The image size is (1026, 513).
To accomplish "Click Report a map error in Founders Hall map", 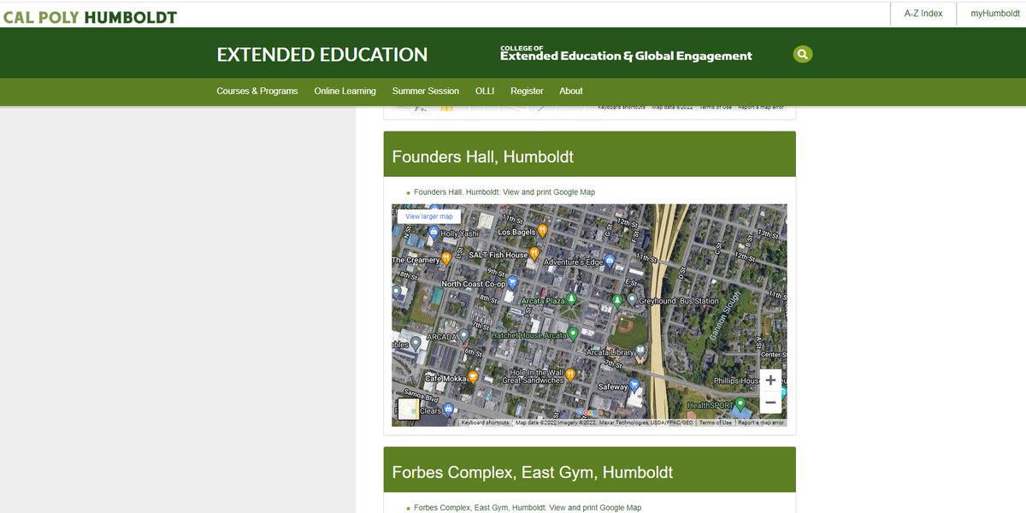I will 761,422.
